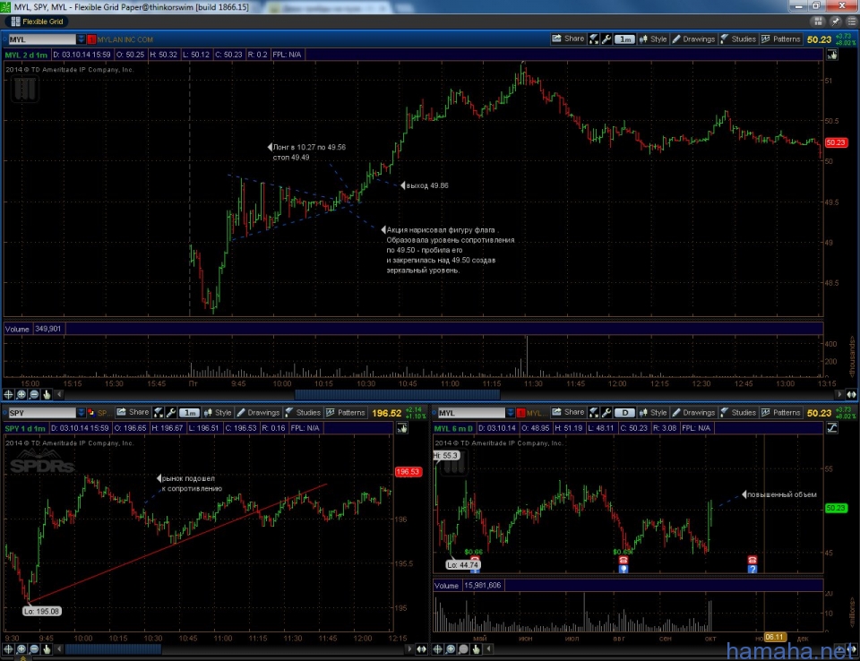The width and height of the screenshot is (860, 661).
Task: Open the 1m timeframe selector in top MYL panel
Action: (624, 39)
